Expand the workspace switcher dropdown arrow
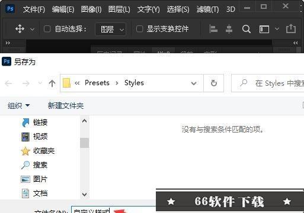304x213 pixels. pyautogui.click(x=277, y=29)
